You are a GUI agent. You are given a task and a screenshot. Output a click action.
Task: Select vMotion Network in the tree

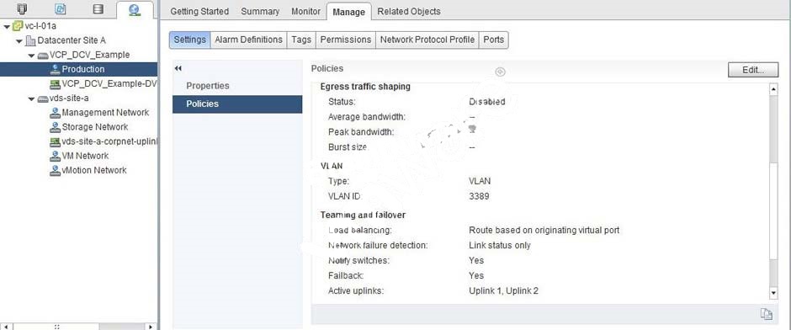[x=94, y=171]
